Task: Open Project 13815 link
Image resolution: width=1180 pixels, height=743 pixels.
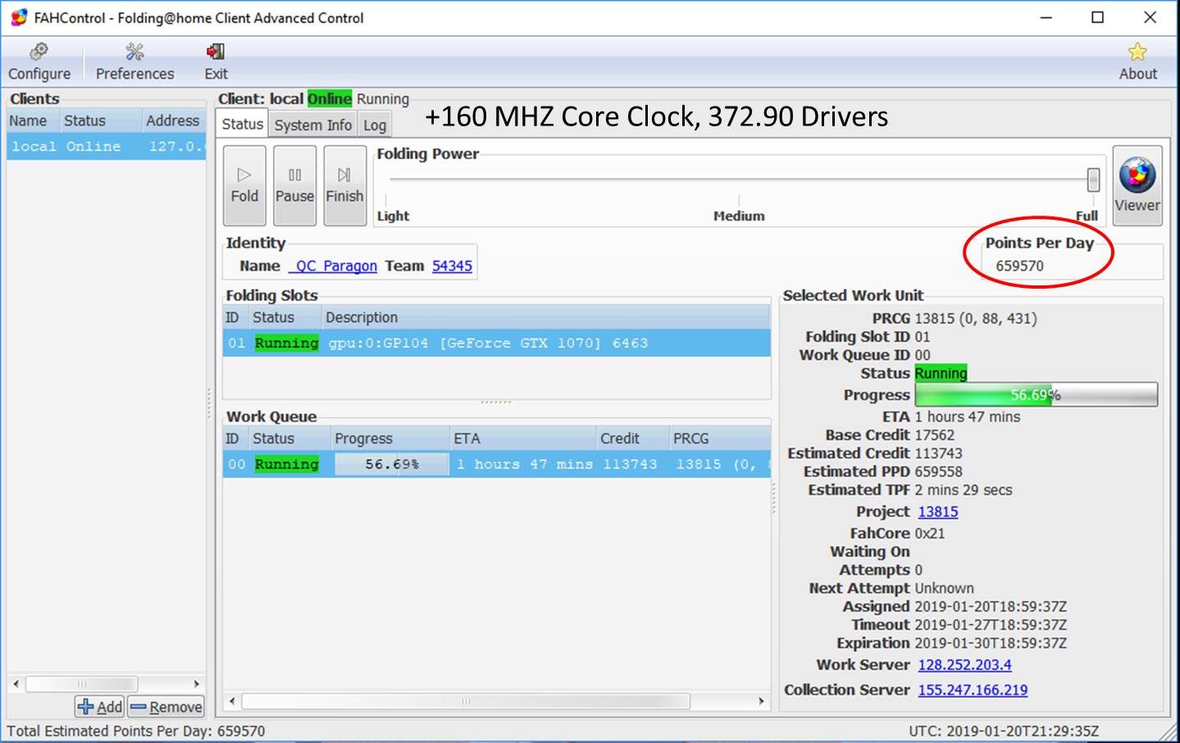Action: [x=937, y=512]
